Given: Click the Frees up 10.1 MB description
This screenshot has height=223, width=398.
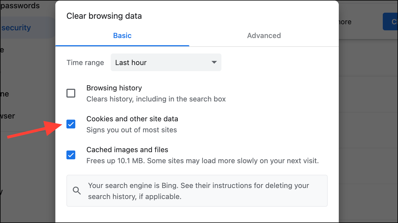Looking at the screenshot, I should coord(202,160).
